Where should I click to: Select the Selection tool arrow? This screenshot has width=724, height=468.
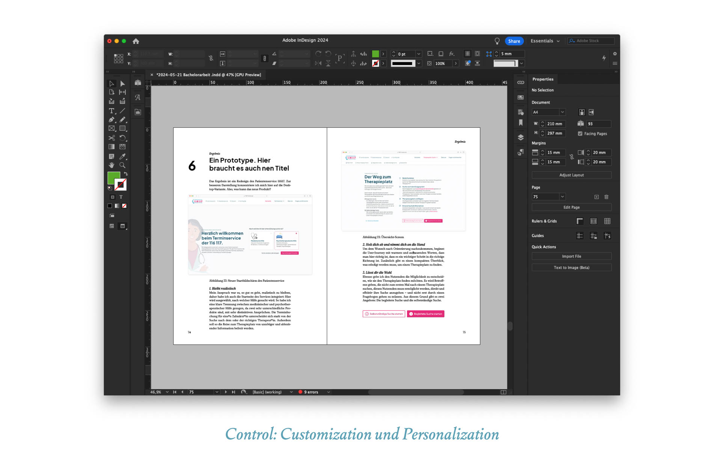(112, 83)
